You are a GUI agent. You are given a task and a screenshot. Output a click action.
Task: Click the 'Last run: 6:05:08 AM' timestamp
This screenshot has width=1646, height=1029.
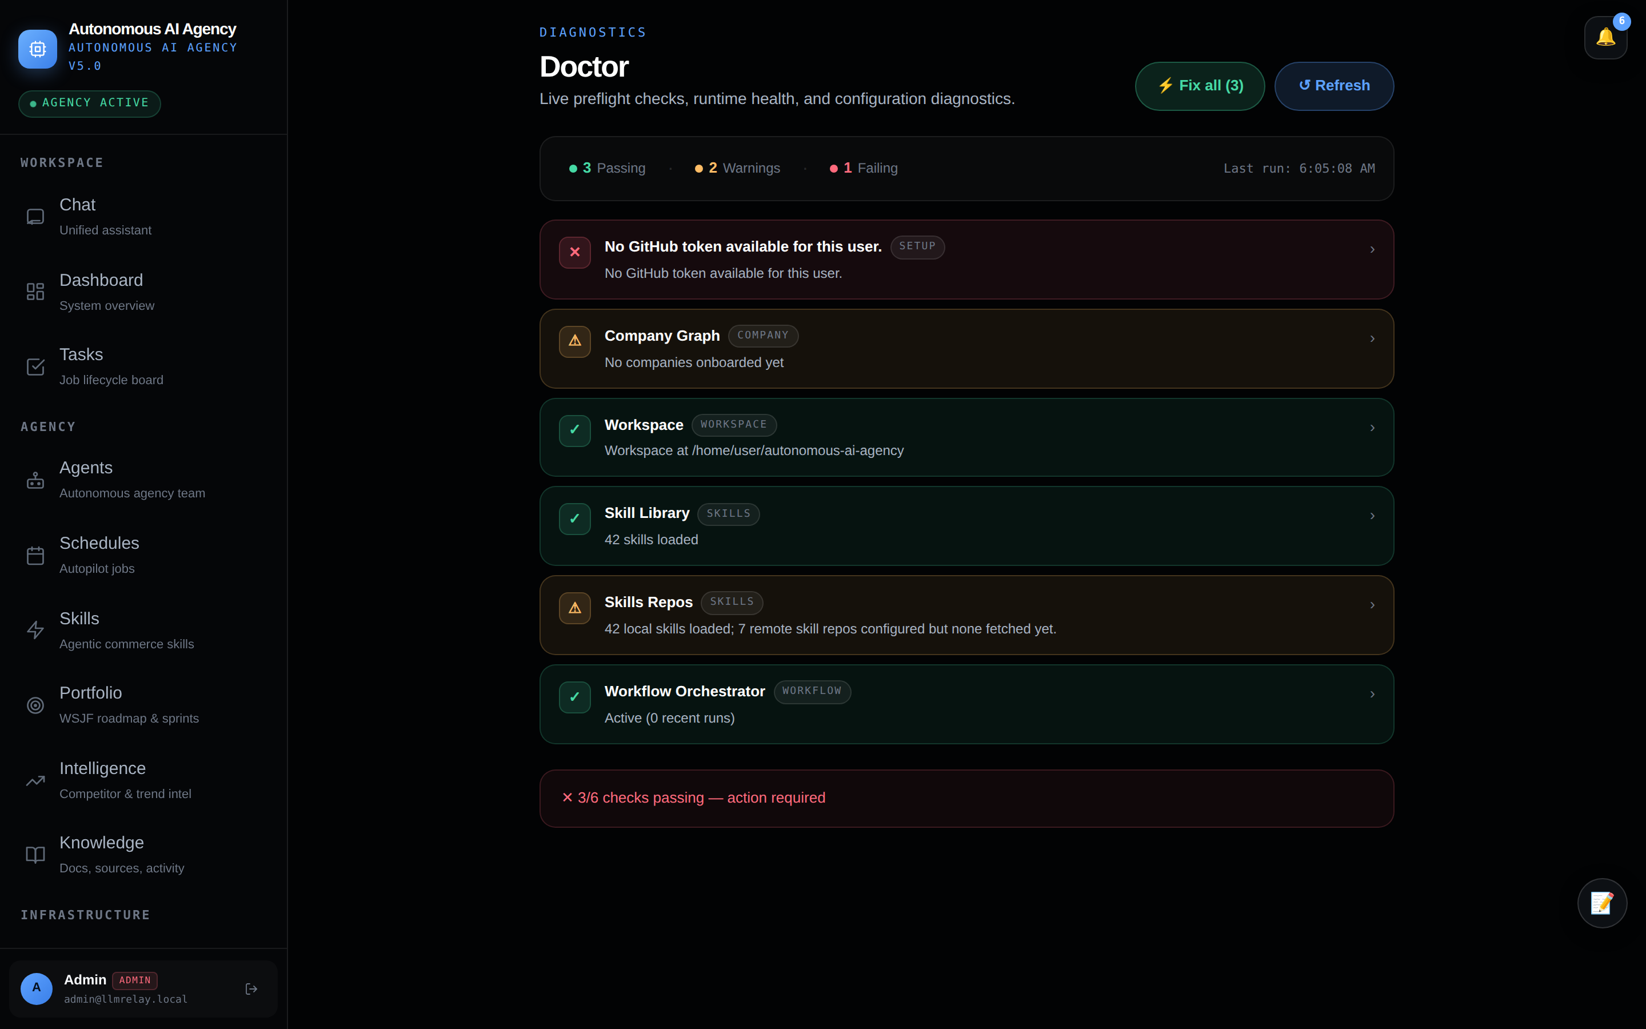click(1299, 169)
